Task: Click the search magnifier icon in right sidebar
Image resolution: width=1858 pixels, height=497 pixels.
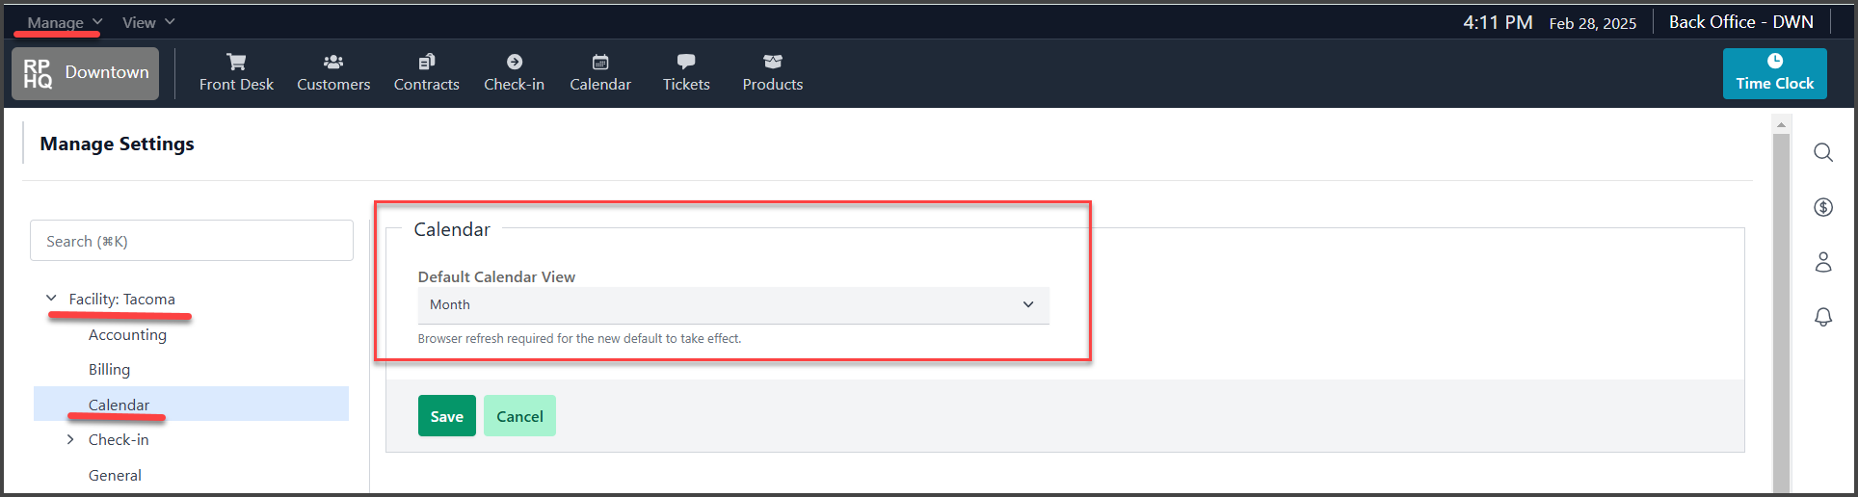Action: click(x=1822, y=152)
